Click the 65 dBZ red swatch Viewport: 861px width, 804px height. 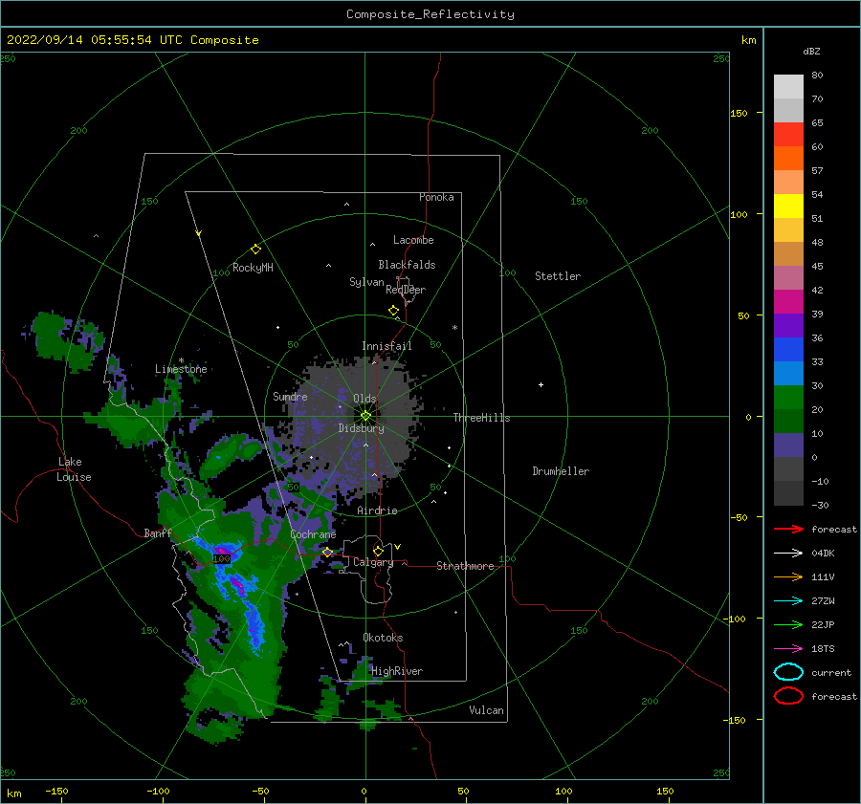[788, 134]
